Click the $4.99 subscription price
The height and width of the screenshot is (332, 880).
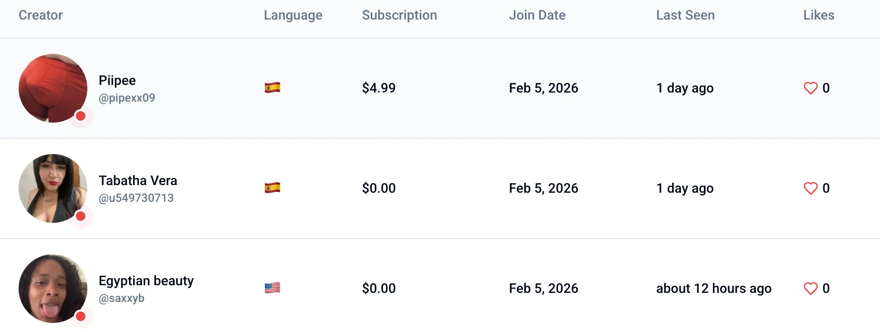pyautogui.click(x=379, y=88)
